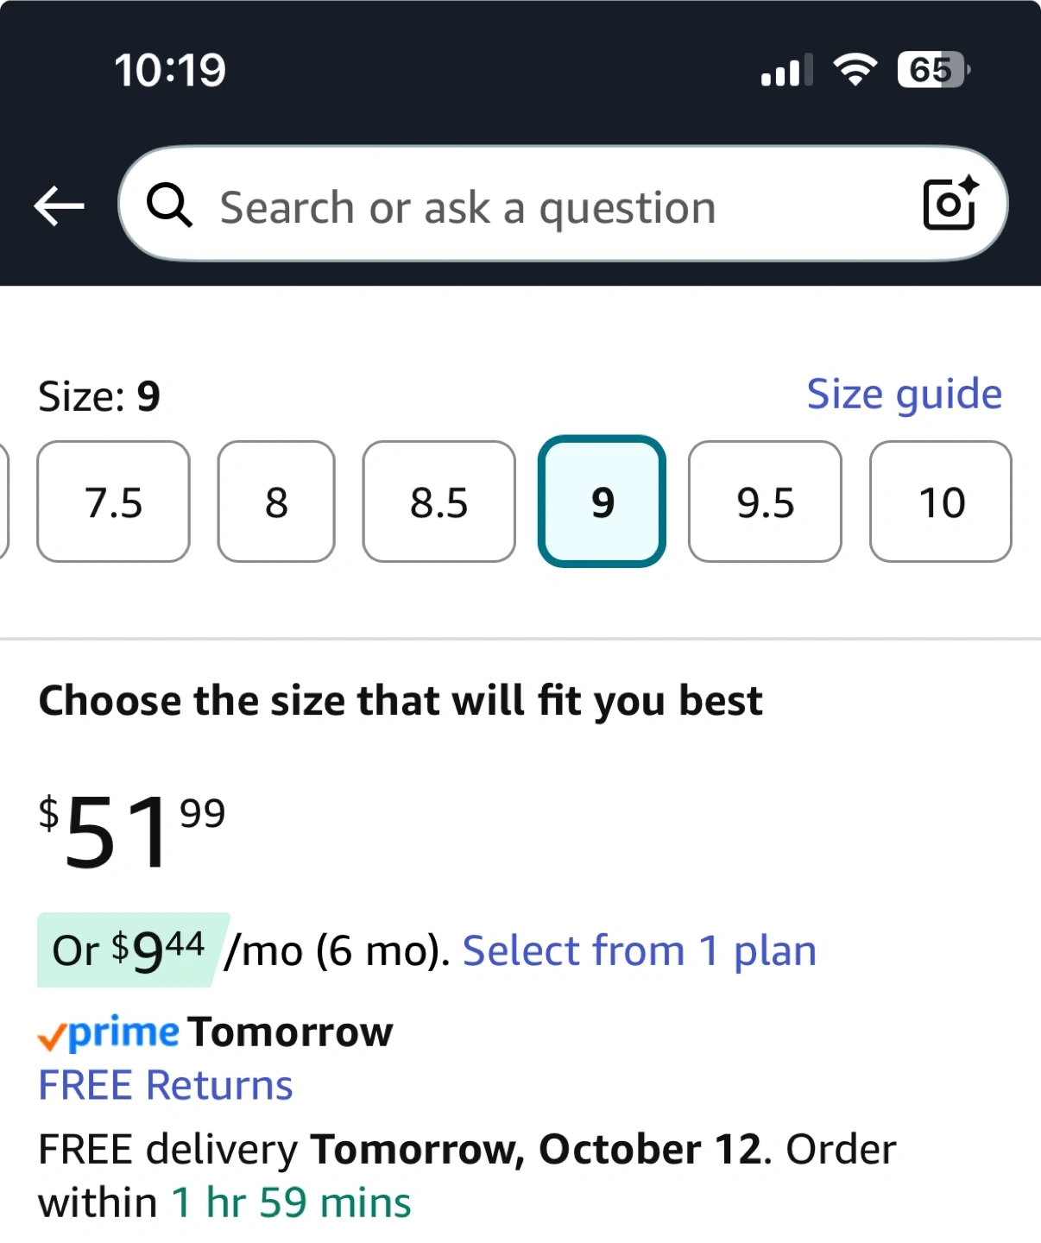Tap the cellular signal bars icon
Viewport: 1041px width, 1243px height.
tap(786, 70)
